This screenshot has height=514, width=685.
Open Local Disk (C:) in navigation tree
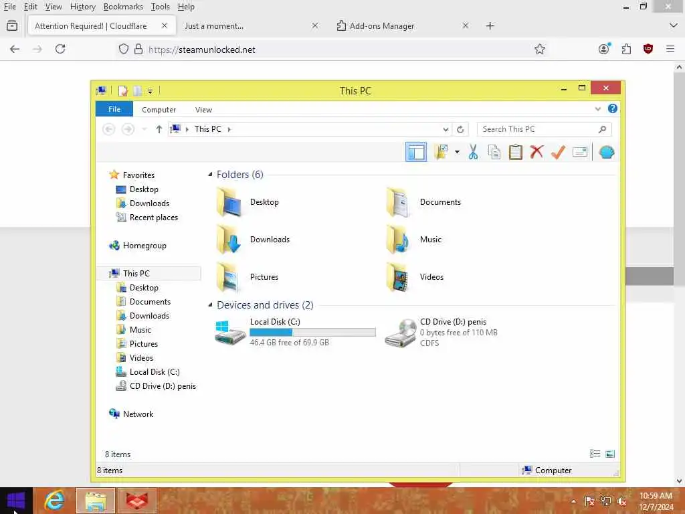(155, 372)
